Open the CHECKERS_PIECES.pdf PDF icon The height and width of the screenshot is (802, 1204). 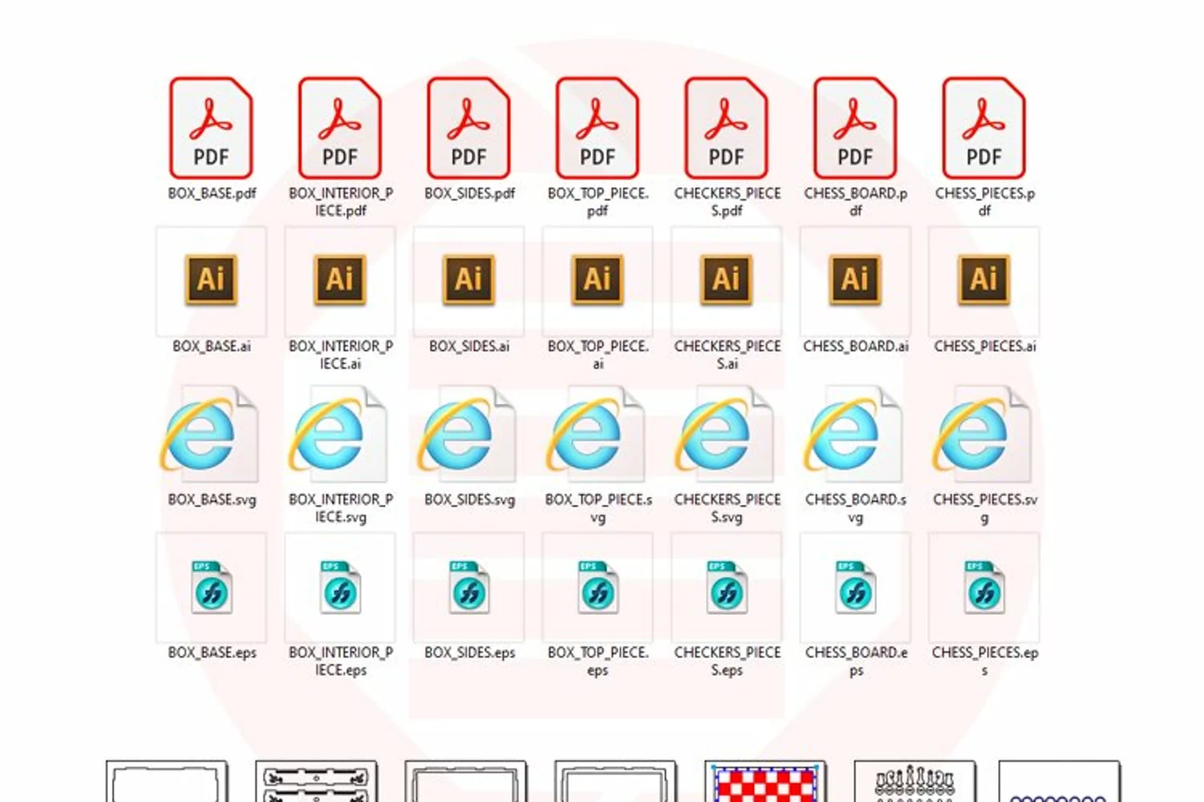click(726, 128)
